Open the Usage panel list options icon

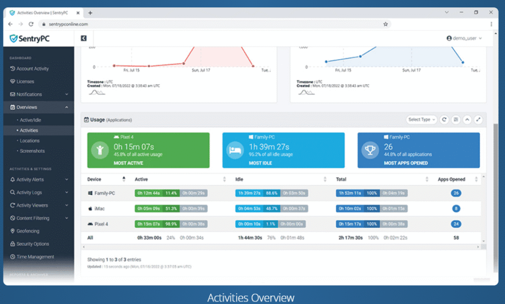click(x=456, y=120)
